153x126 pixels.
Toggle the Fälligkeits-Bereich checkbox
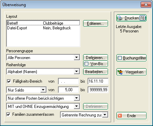[9, 81]
